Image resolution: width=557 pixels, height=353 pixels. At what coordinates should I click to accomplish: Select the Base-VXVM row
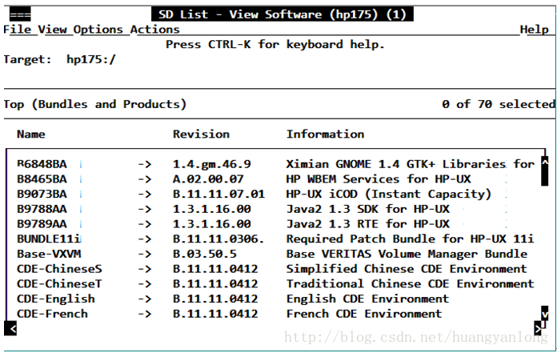tap(275, 254)
